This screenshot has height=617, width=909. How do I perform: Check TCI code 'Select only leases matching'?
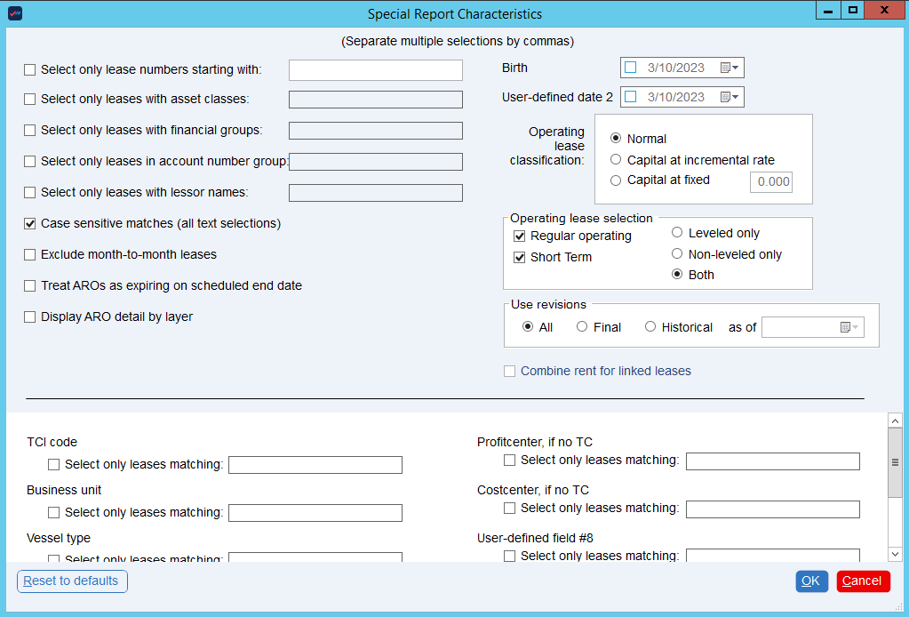click(53, 464)
